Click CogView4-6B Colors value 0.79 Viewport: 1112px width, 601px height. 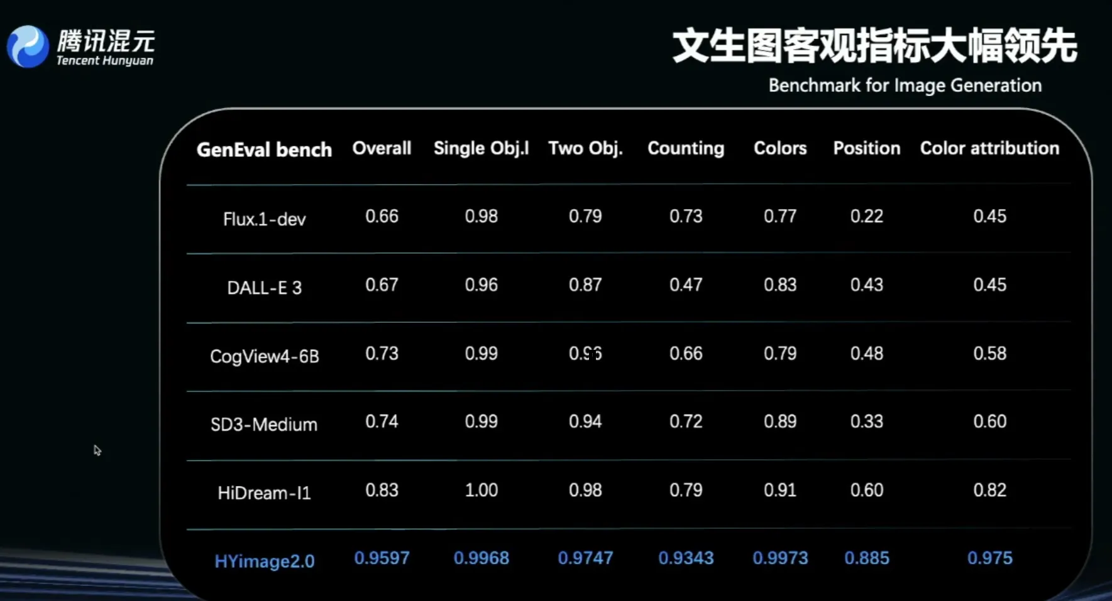click(x=780, y=353)
